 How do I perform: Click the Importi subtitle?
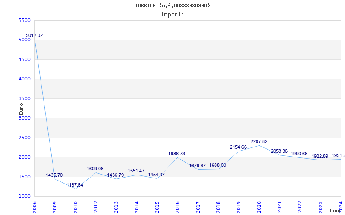click(172, 15)
